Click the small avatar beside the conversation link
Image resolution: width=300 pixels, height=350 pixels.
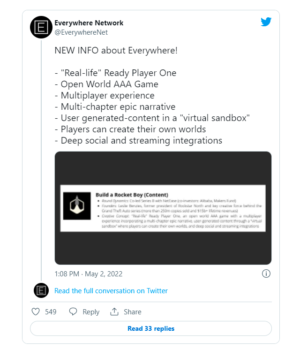(41, 290)
